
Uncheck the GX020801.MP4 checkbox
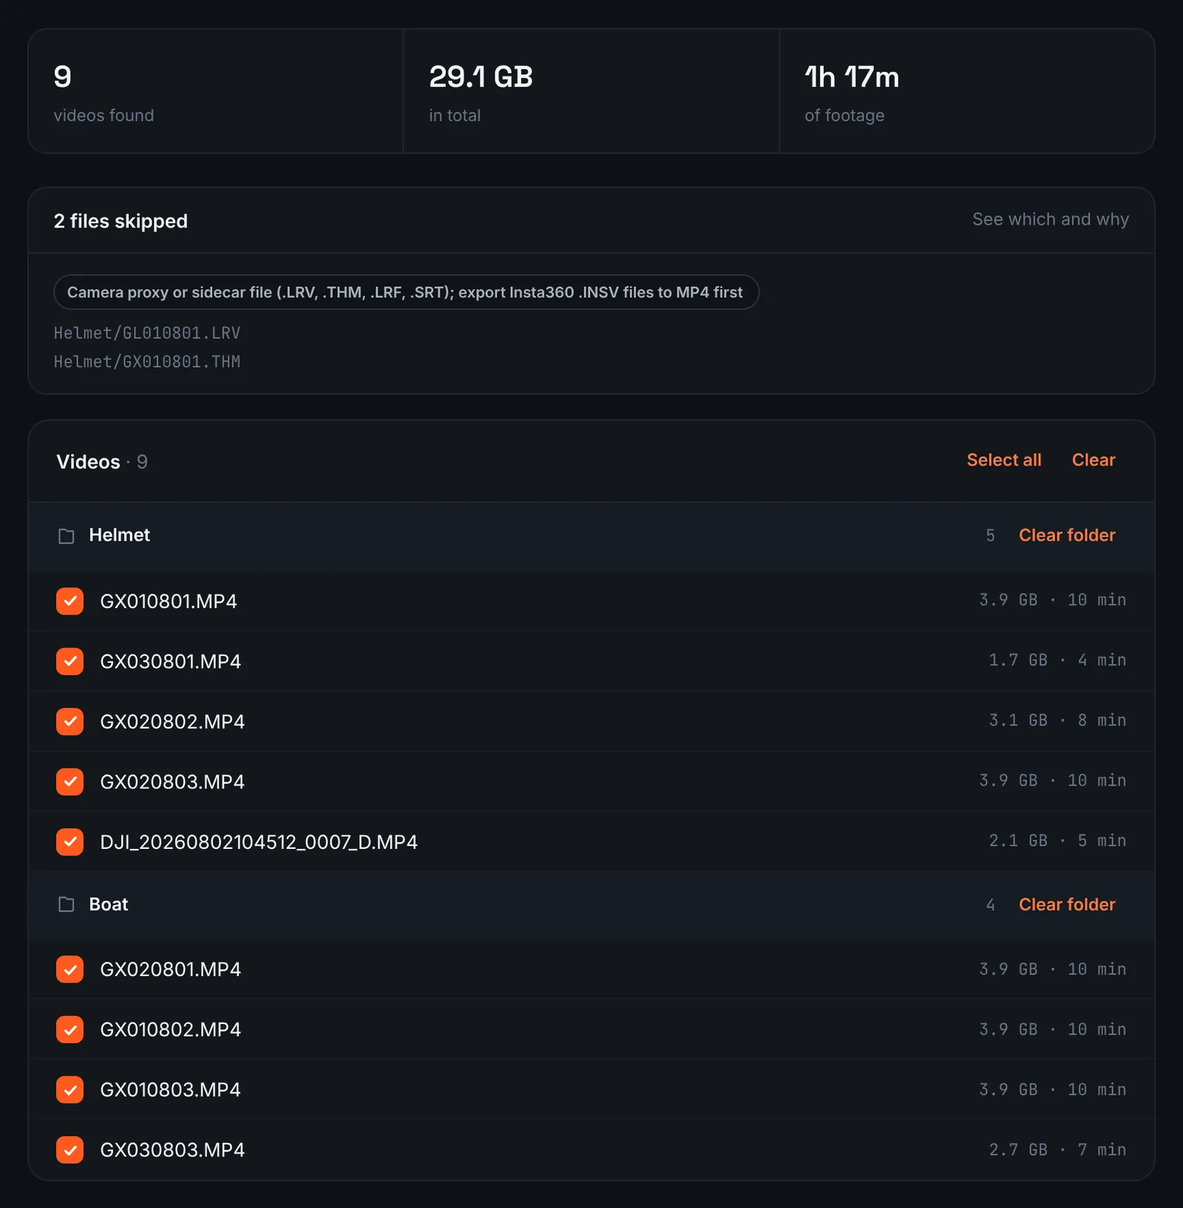(70, 969)
